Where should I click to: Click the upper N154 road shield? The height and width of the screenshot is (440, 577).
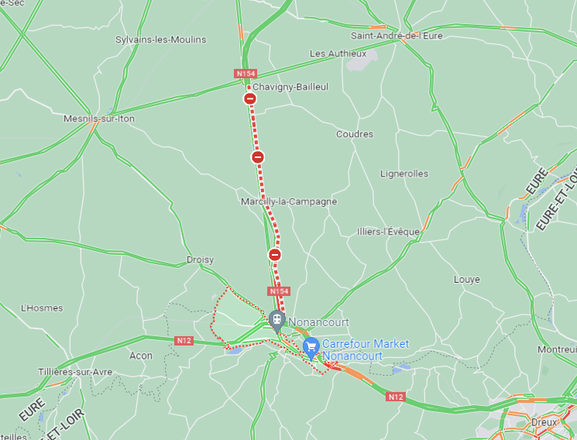[246, 74]
